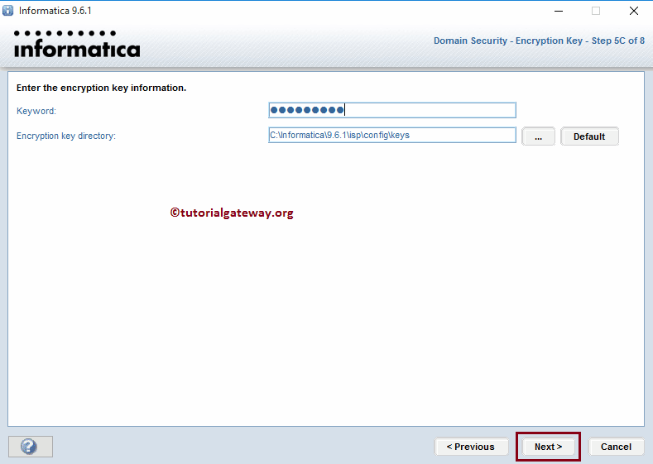
Task: Reset directory with the Default button
Action: (589, 136)
